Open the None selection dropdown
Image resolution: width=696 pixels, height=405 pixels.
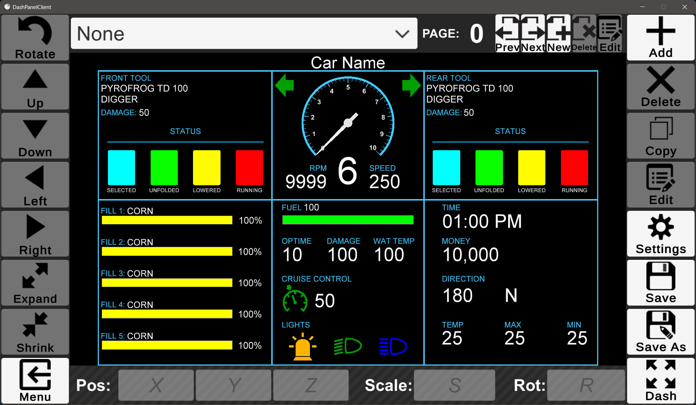click(244, 33)
